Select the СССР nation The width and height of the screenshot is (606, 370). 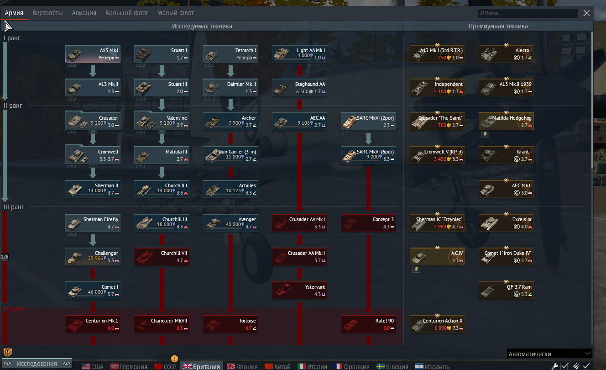tap(165, 366)
